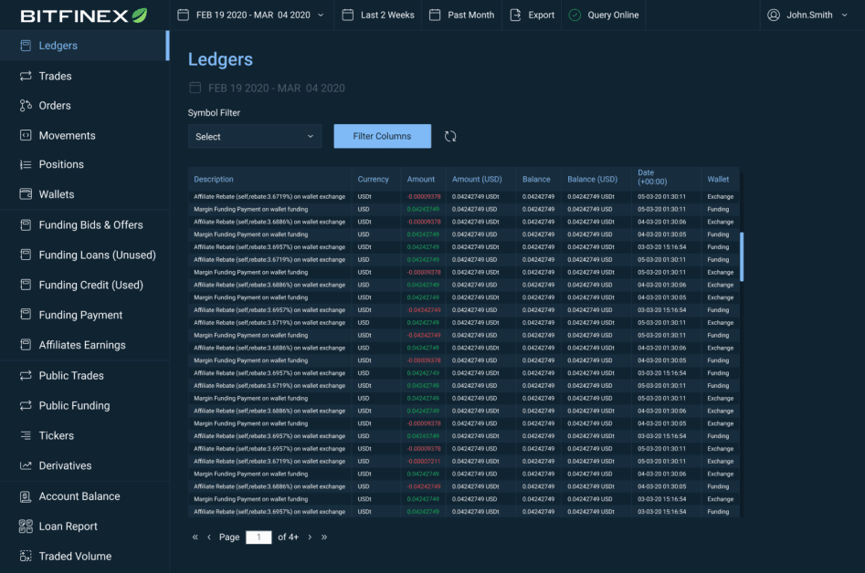Go to the next page arrow
This screenshot has width=865, height=573.
coord(310,537)
